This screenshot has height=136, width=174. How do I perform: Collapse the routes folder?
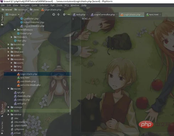(9, 89)
